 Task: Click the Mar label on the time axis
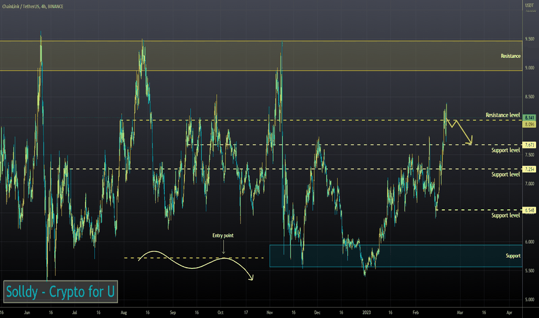(x=460, y=312)
